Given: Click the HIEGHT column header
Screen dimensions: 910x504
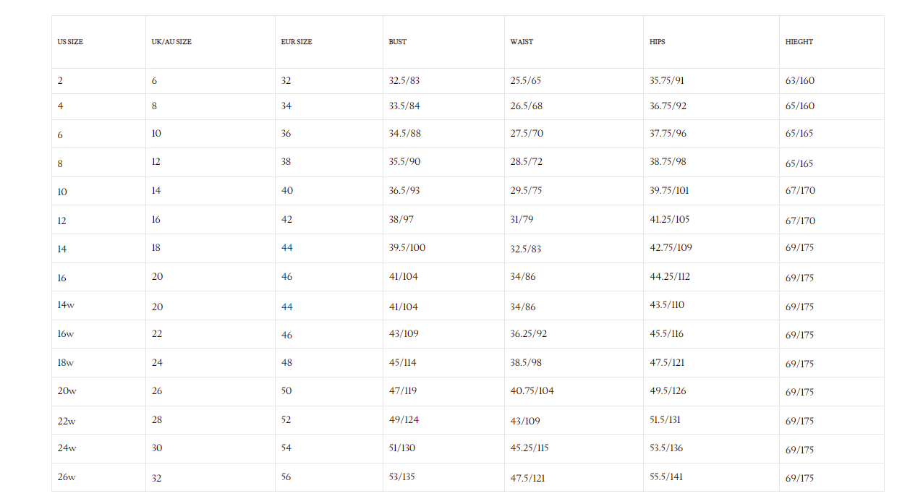Looking at the screenshot, I should pos(799,42).
